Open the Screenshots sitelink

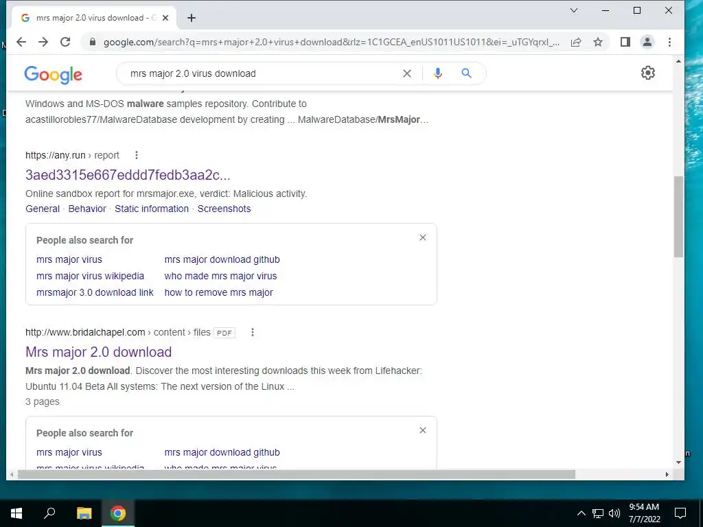click(224, 209)
